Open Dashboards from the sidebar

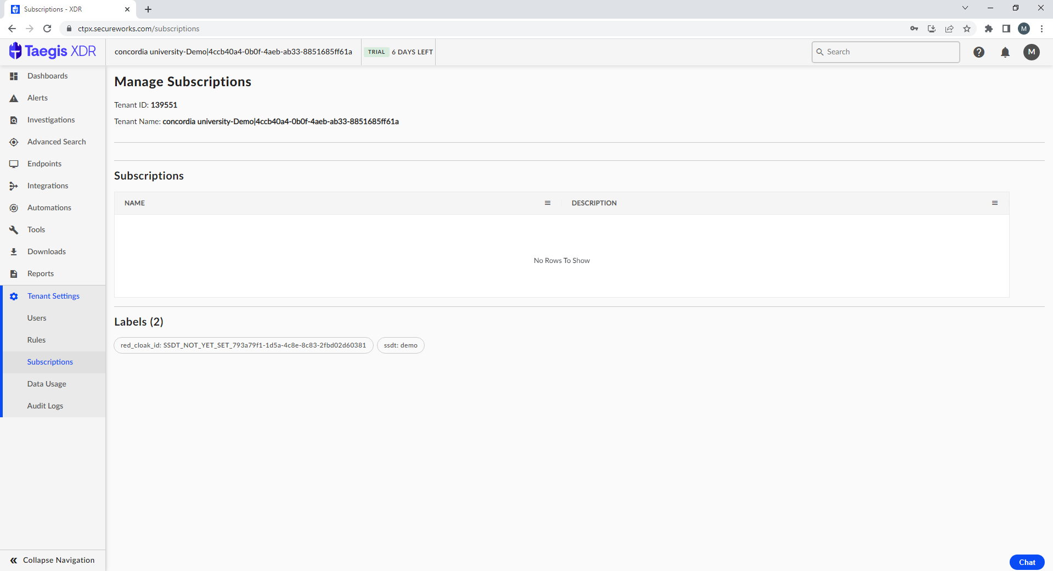coord(47,76)
